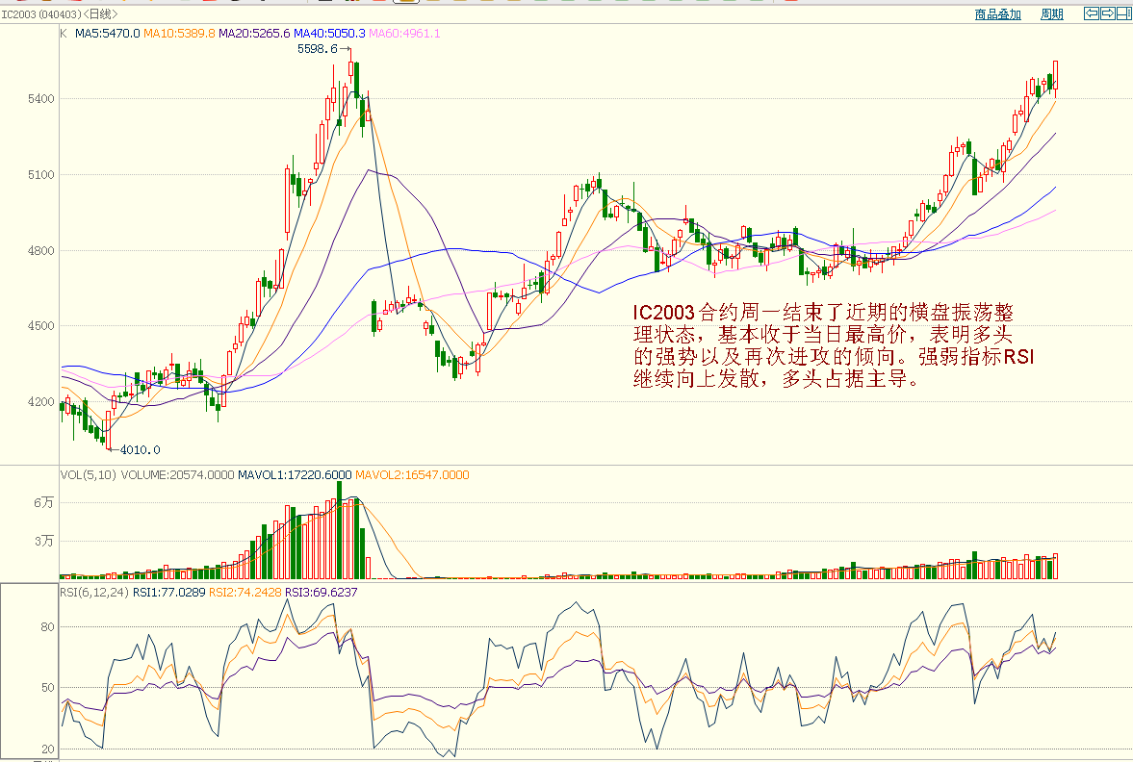Click the left arrow navigation icon
1133x762 pixels.
(1092, 13)
